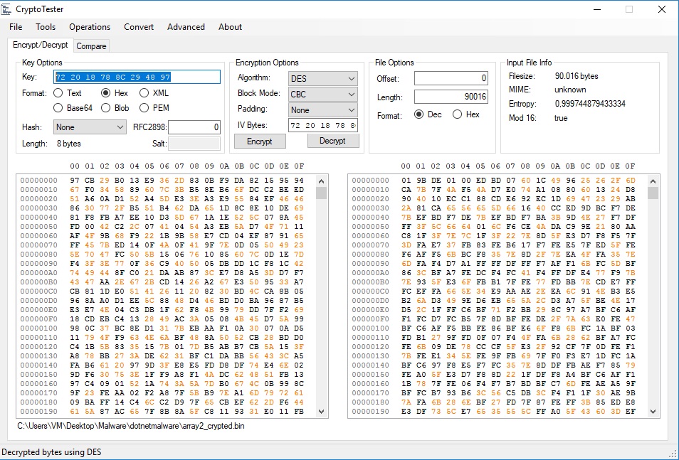This screenshot has width=679, height=460.
Task: Click the CryptoTester app icon in title bar
Action: (x=6, y=9)
